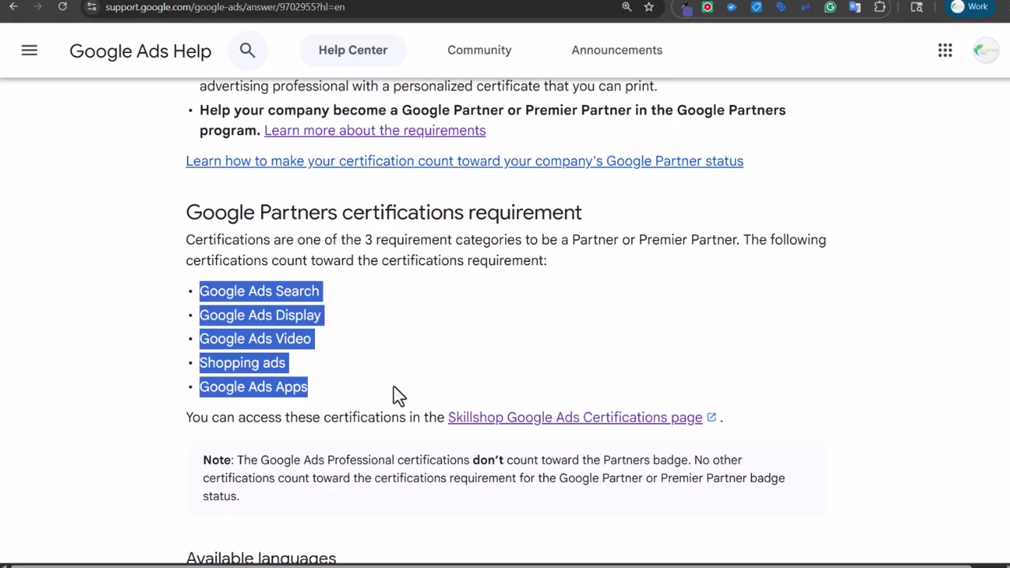Open Skillshop Google Ads Certifications page link

[x=575, y=417]
